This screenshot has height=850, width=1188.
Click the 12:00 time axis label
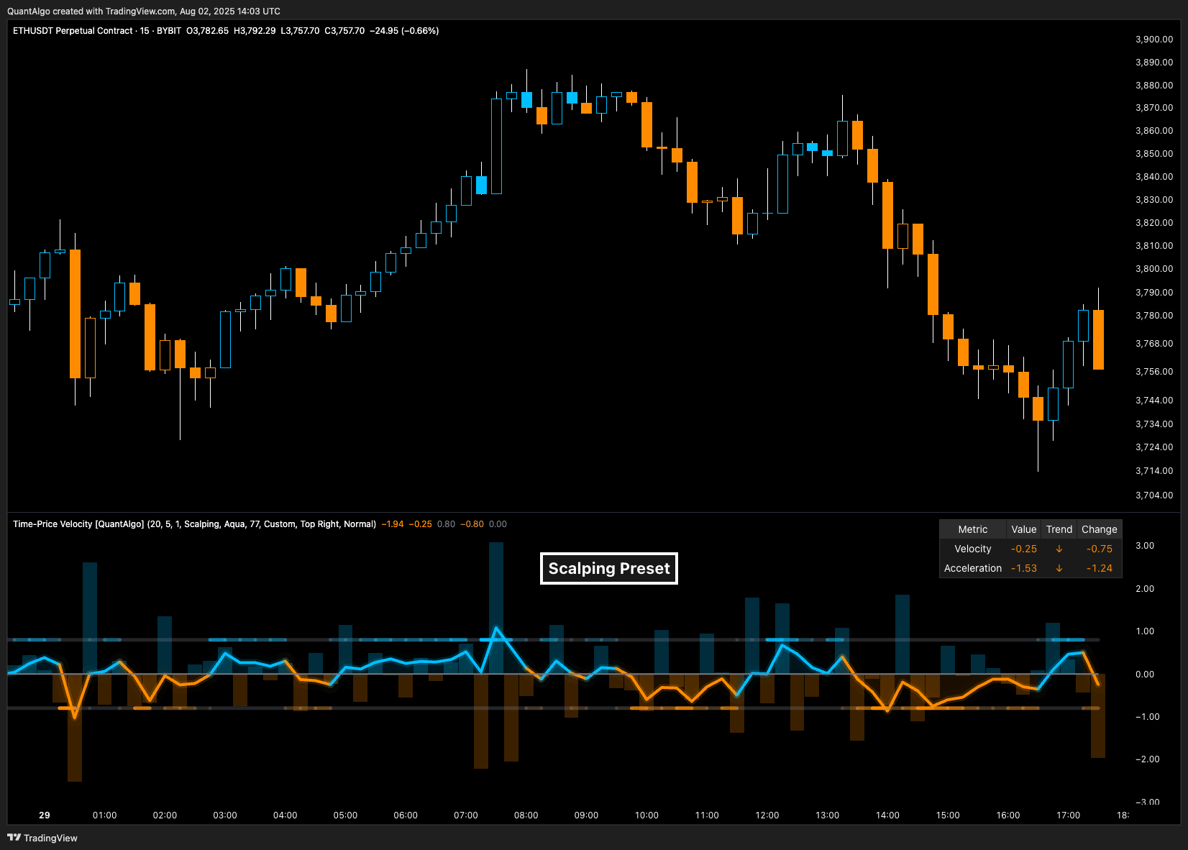click(767, 815)
